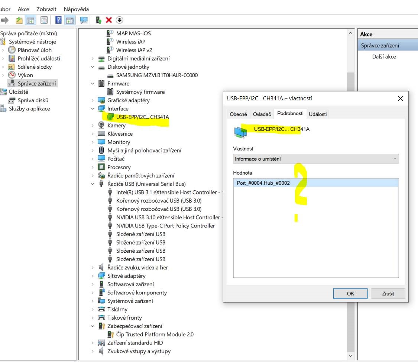Screen dimensions: 418x362
Task: Click the properties sheet toolbar icon
Action: (44, 20)
